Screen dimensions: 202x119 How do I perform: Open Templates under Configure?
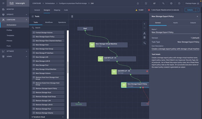tap(10, 35)
